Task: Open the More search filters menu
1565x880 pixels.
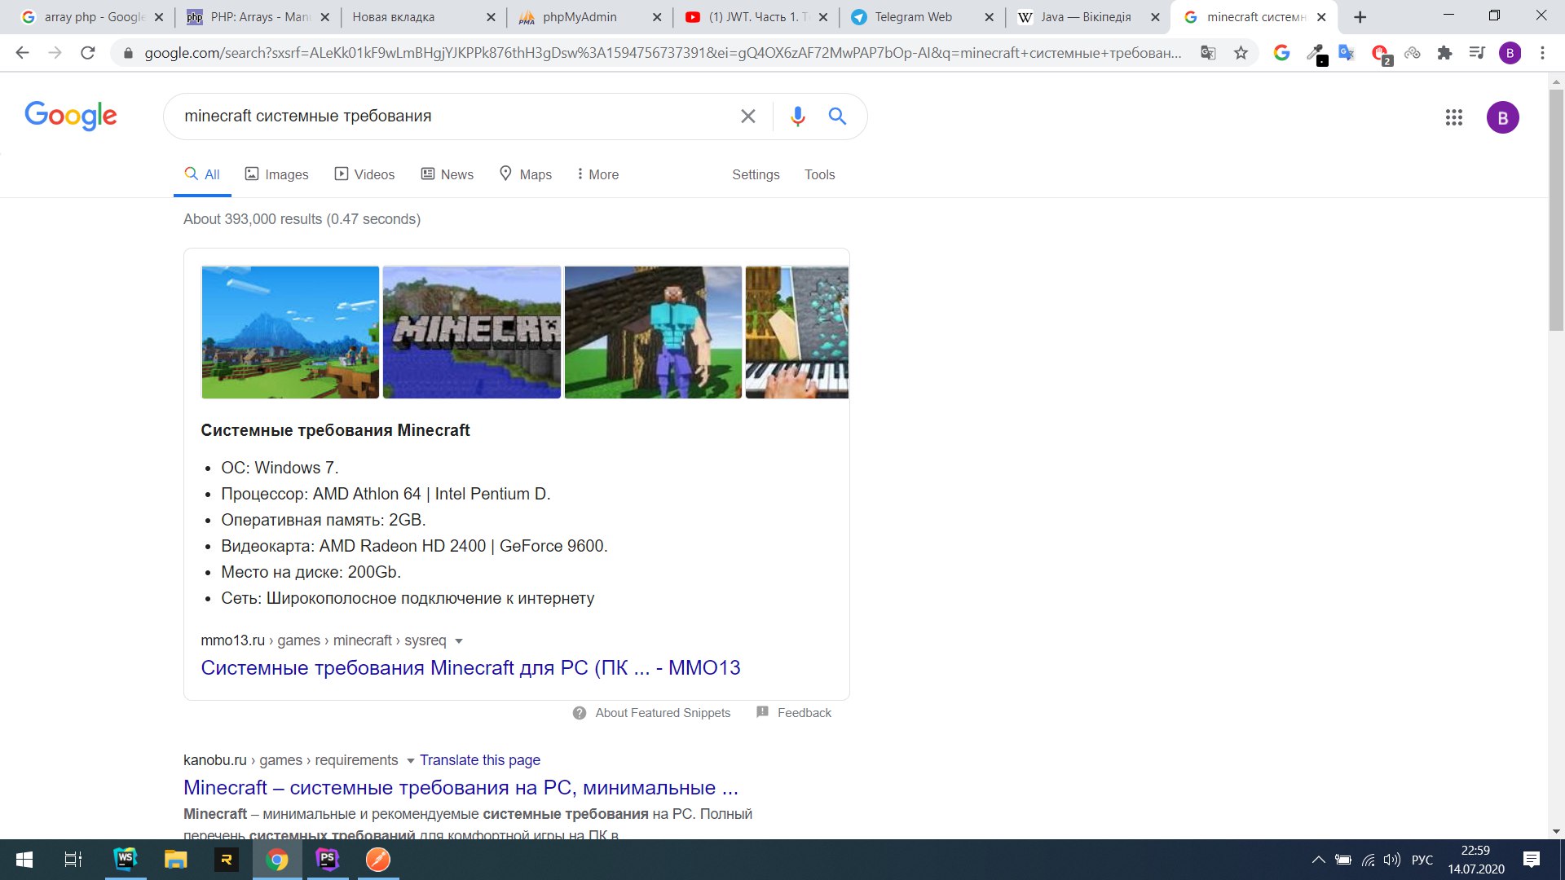Action: pos(597,174)
